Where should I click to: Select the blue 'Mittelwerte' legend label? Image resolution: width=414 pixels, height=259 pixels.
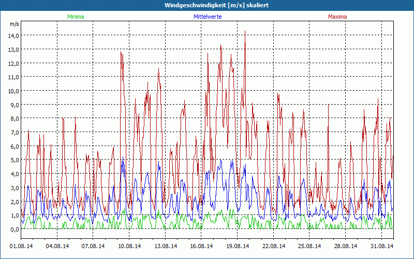click(x=208, y=17)
